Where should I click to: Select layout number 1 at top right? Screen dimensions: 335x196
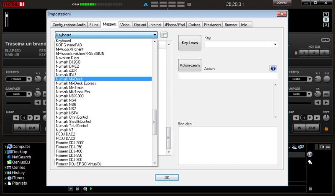tap(326, 14)
